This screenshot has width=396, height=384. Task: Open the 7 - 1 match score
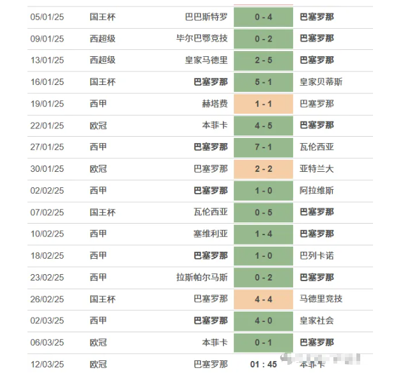tap(263, 147)
